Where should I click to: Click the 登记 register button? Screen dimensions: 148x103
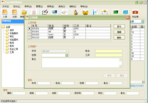point(119,26)
